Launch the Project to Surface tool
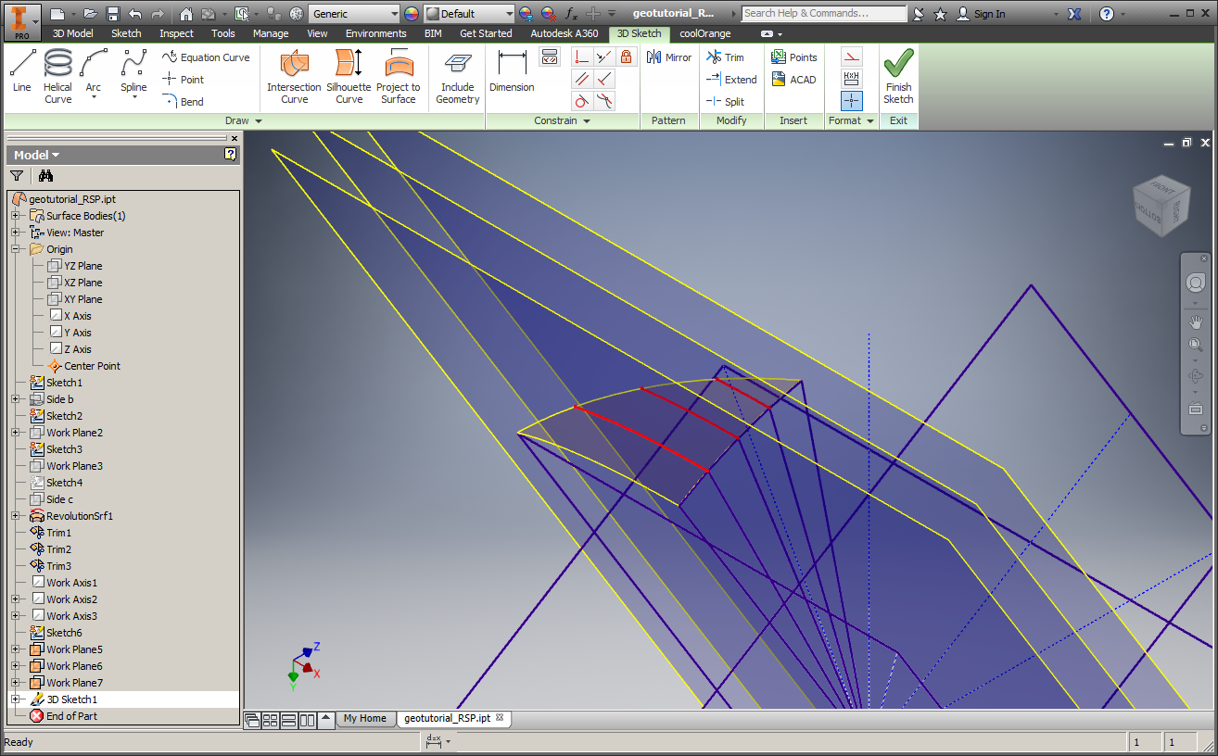1218x756 pixels. click(x=399, y=76)
